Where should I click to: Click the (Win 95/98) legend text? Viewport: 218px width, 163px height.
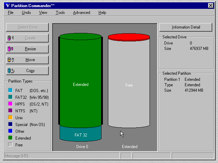point(39,97)
